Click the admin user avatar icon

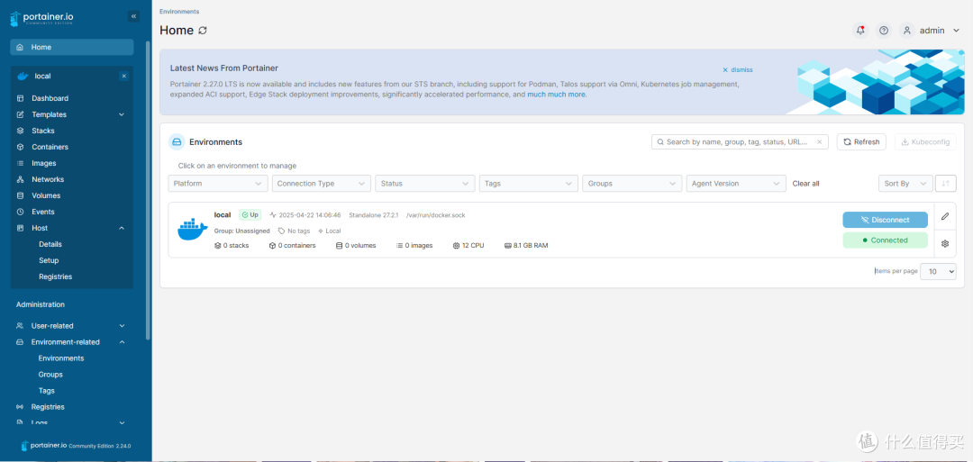tap(907, 30)
